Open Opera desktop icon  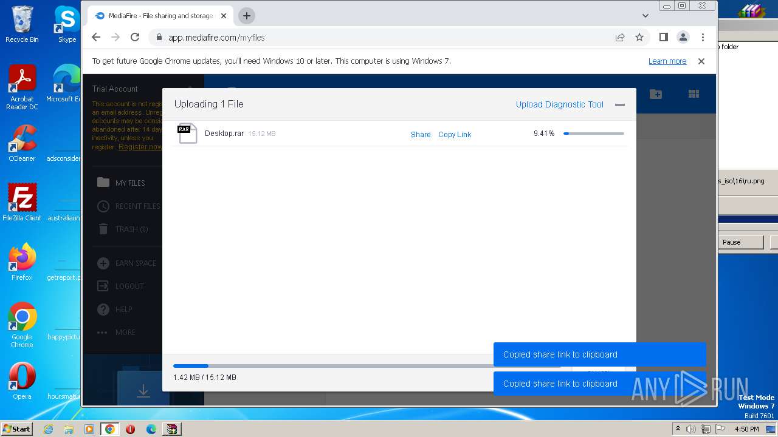[x=22, y=381]
